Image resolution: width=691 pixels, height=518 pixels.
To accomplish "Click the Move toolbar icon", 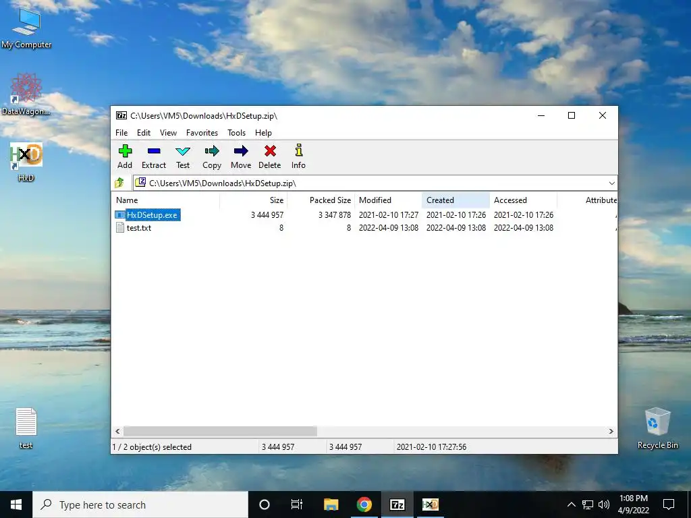I will [241, 152].
